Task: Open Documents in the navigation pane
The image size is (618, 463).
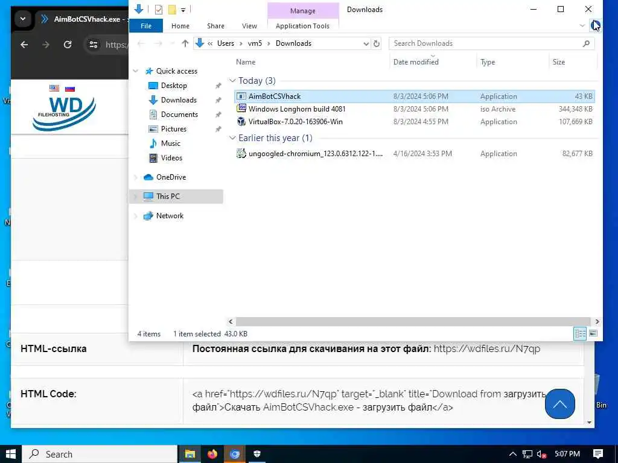Action: tap(179, 115)
